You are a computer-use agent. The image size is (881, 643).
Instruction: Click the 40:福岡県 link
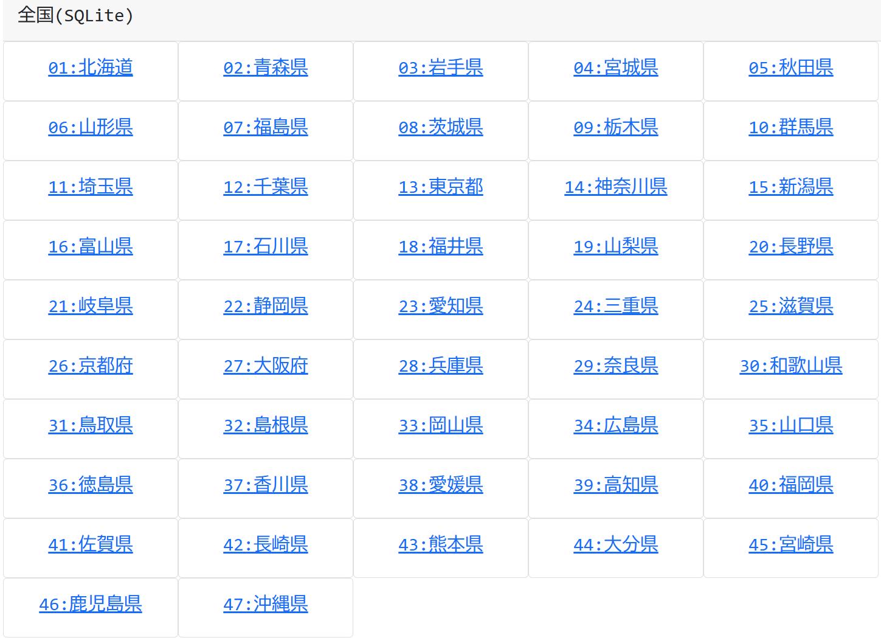791,485
